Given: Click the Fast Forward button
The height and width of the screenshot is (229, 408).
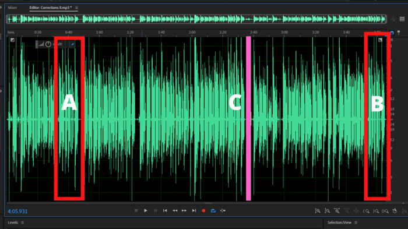Looking at the screenshot, I should point(184,210).
